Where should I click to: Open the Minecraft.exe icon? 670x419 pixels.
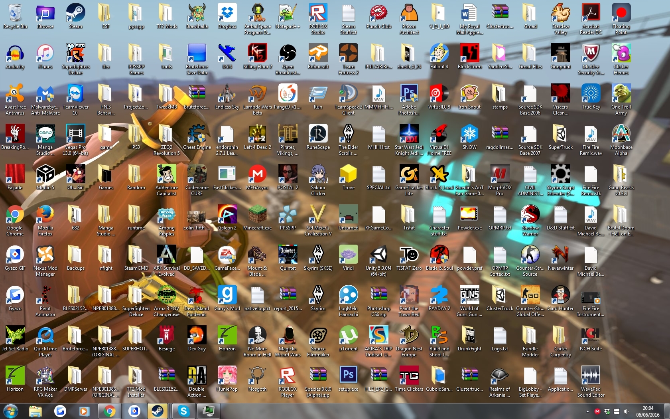[x=258, y=218]
